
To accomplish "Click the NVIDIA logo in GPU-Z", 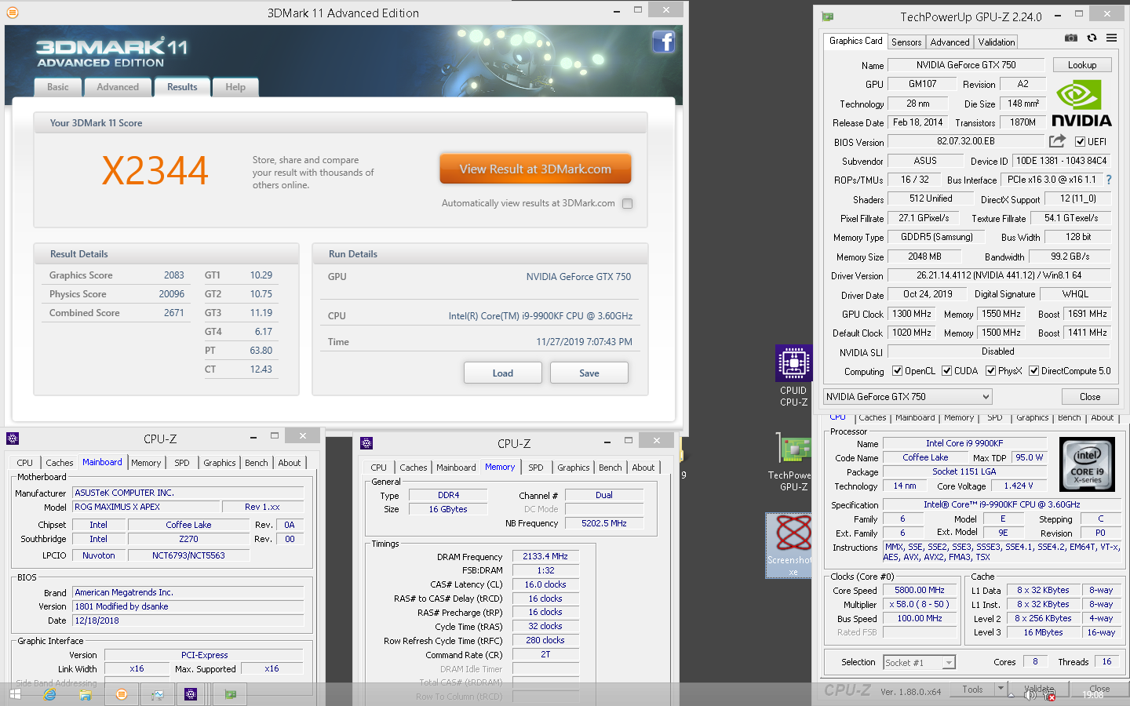I will tap(1081, 104).
